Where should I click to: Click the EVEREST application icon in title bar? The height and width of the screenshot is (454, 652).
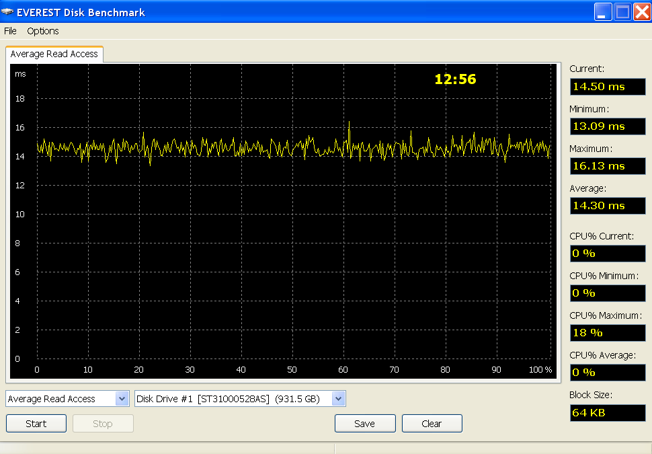[x=8, y=11]
